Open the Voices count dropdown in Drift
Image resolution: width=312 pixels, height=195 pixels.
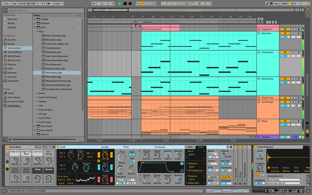tap(213, 164)
